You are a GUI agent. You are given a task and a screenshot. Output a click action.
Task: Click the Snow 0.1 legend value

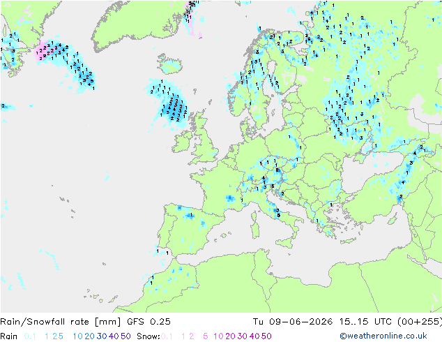coord(167,336)
